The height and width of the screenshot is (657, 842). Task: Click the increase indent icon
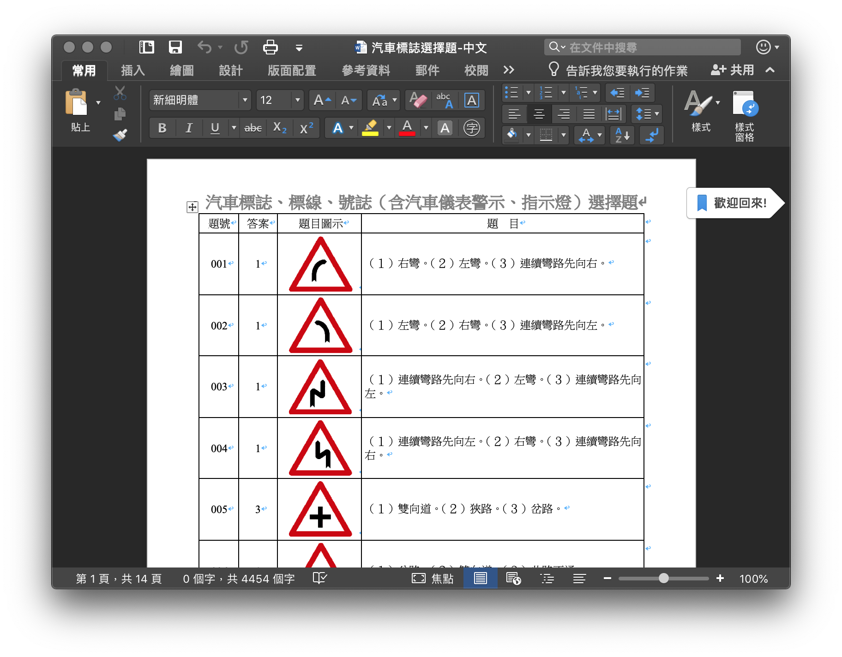[642, 93]
